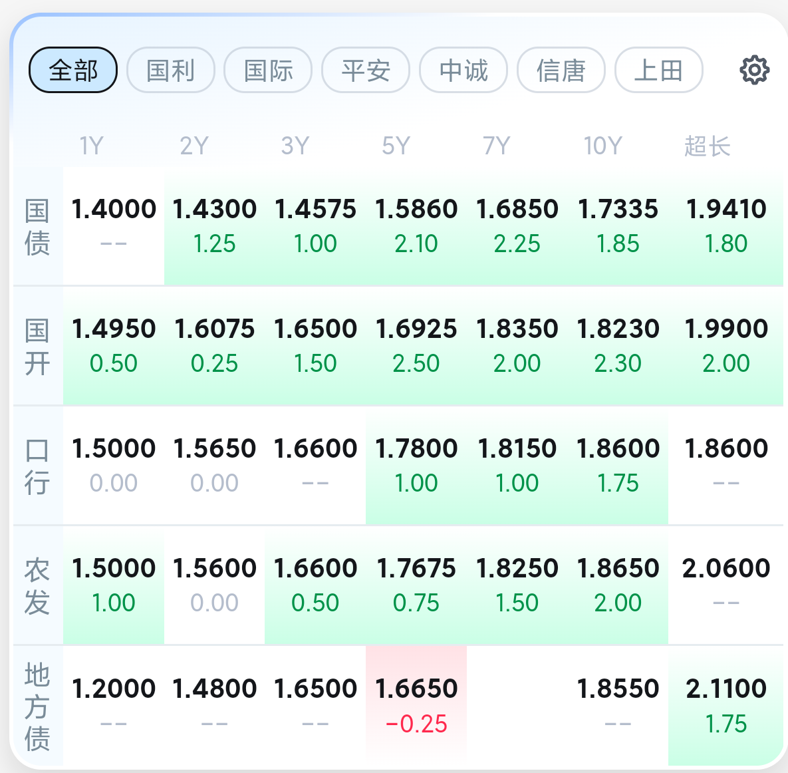788x773 pixels.
Task: Click the 超长 column header
Action: coord(707,146)
